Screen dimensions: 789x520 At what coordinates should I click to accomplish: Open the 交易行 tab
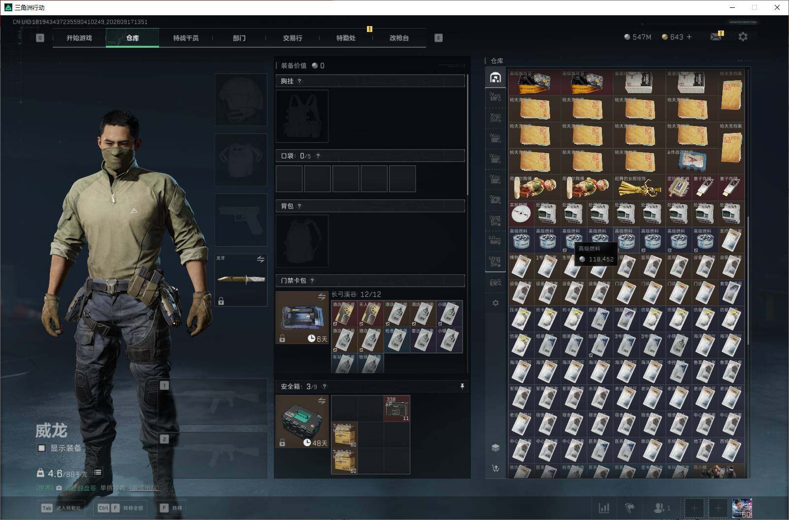point(293,38)
